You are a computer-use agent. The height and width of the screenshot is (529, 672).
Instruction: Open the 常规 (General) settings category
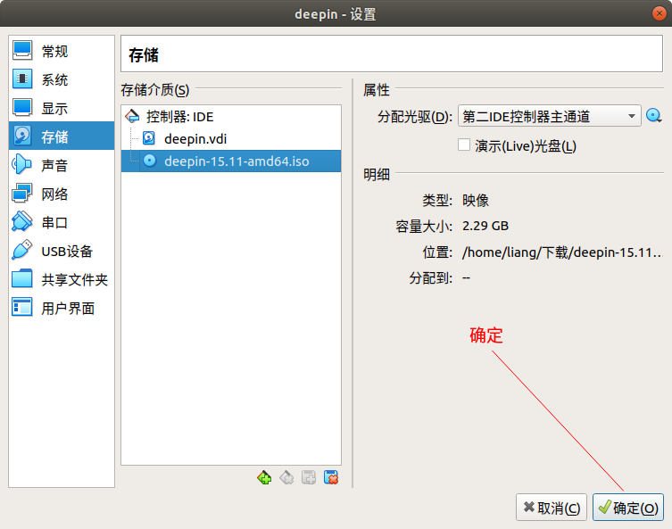[62, 51]
